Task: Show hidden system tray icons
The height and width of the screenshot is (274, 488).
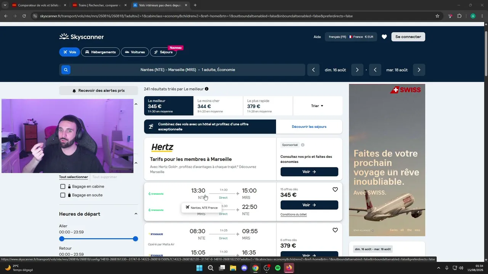Action: pos(438,268)
